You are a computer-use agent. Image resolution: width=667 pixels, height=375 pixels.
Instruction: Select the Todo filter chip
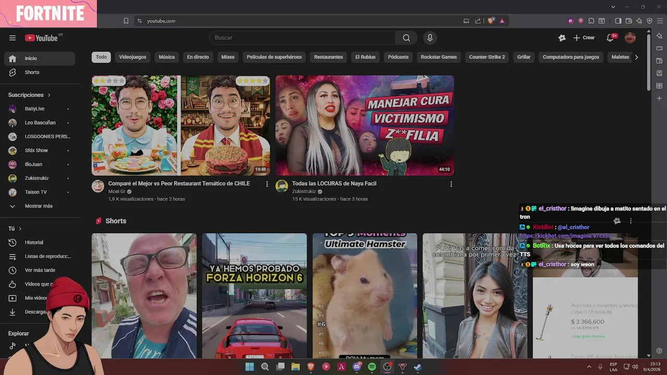(101, 57)
